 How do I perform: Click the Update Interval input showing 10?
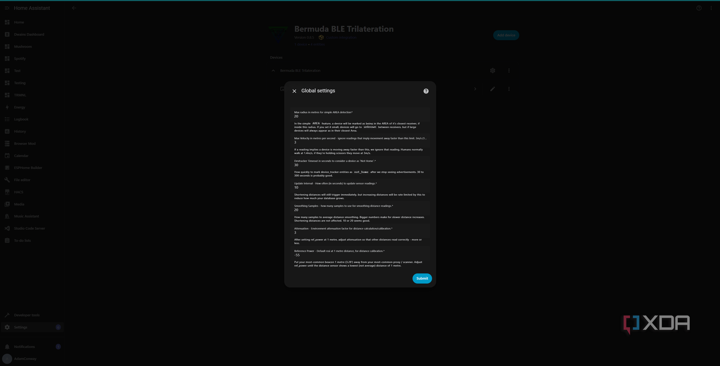(360, 185)
